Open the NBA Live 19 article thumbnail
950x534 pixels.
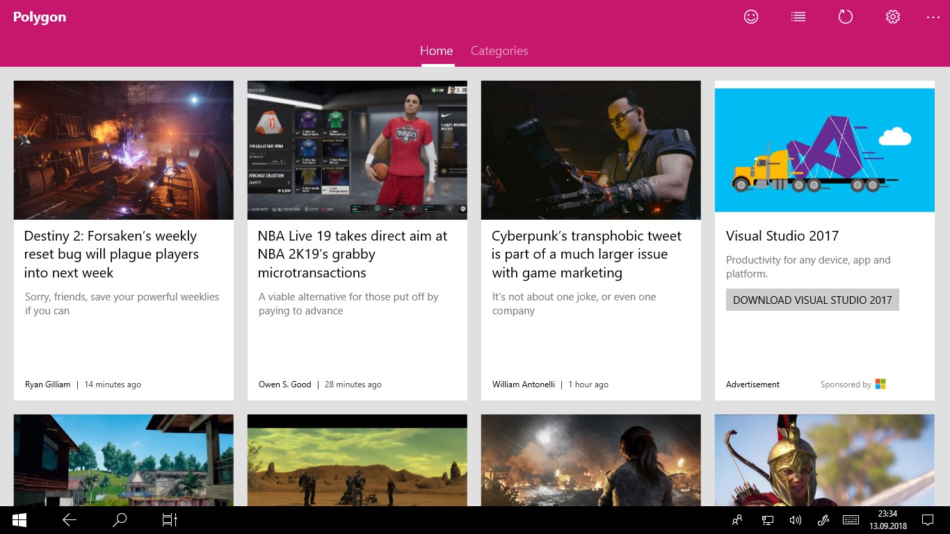pyautogui.click(x=357, y=150)
